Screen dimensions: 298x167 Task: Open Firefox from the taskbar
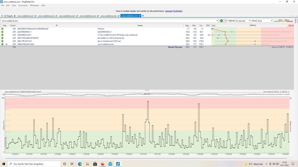coord(103,164)
